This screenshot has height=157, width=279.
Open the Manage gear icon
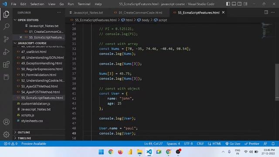[x=6, y=134]
